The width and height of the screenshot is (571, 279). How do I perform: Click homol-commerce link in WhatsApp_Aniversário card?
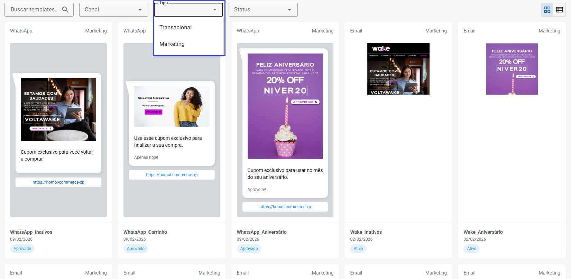pos(285,207)
